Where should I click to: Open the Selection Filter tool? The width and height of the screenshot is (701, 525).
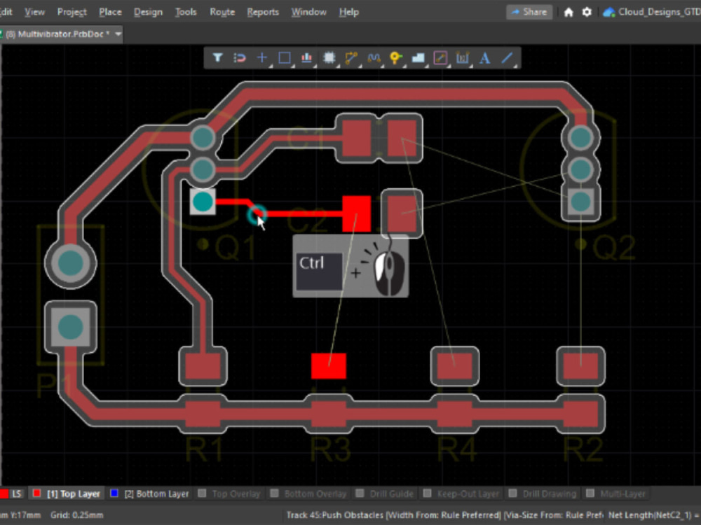coord(218,57)
